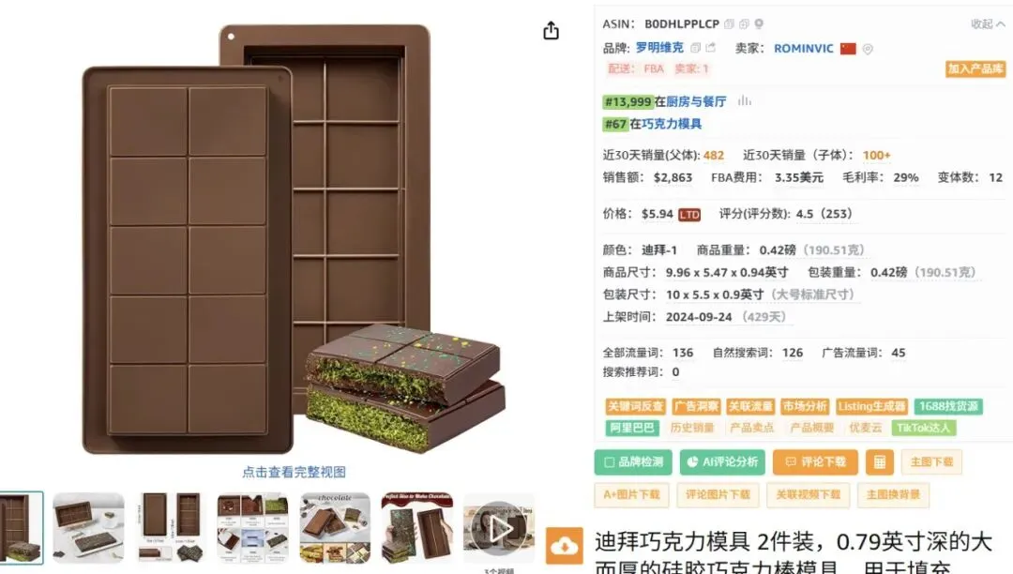The image size is (1013, 574).
Task: Copy the ASIN with the copy icon
Action: 729,23
